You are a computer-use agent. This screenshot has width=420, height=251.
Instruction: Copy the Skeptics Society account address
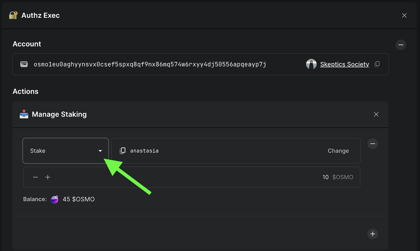(377, 64)
